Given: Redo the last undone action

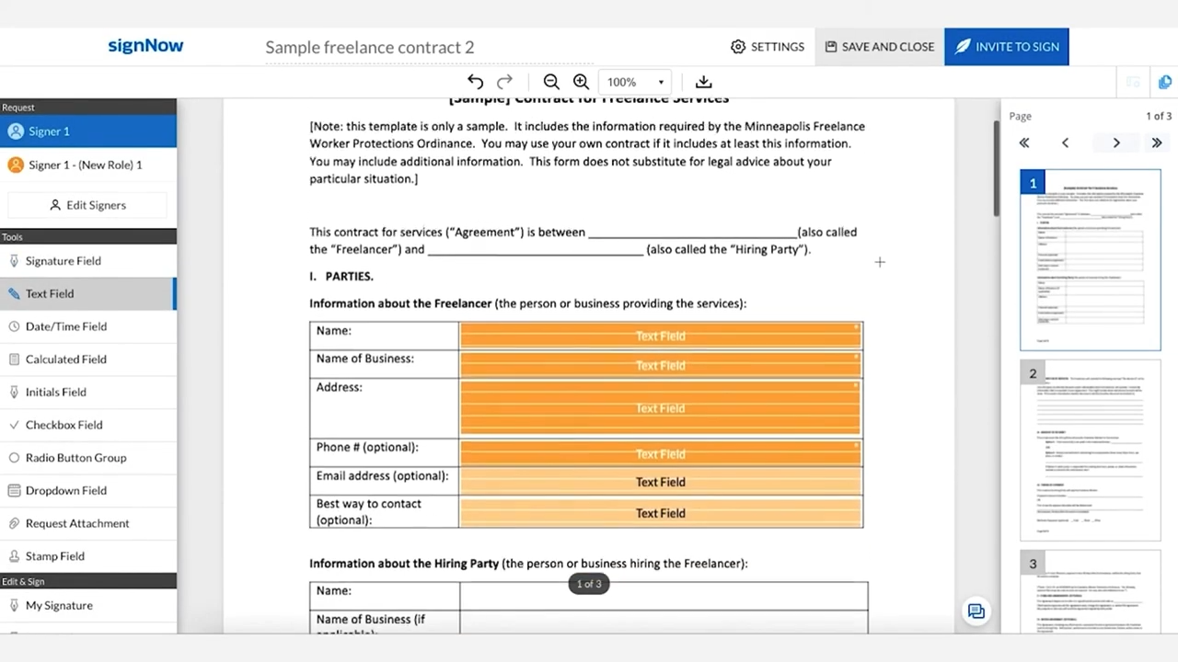Looking at the screenshot, I should [x=504, y=82].
